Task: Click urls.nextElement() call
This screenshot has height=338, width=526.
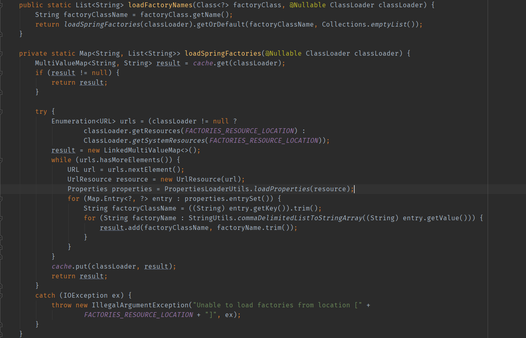Action: [x=144, y=169]
